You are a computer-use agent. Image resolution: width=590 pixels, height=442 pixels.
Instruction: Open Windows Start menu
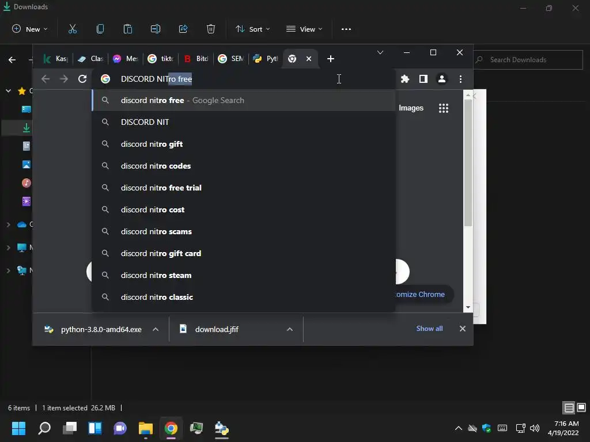point(18,428)
